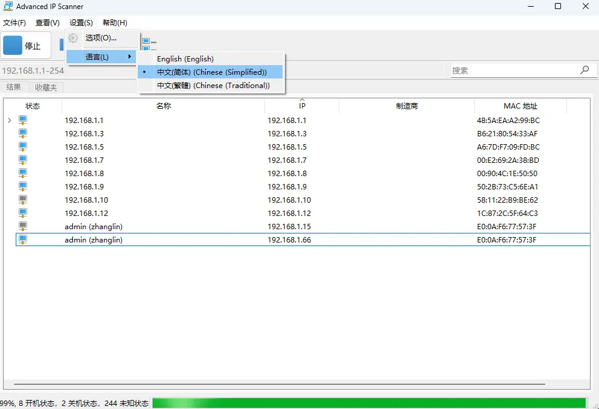
Task: Click the device status icon for 192.168.1.3
Action: pyautogui.click(x=23, y=133)
